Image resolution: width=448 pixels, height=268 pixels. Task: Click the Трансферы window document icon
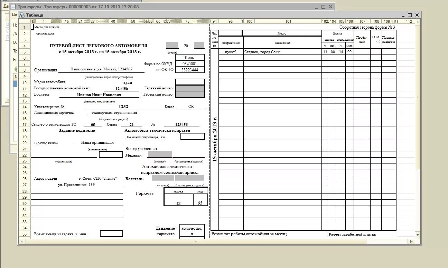tap(13, 7)
